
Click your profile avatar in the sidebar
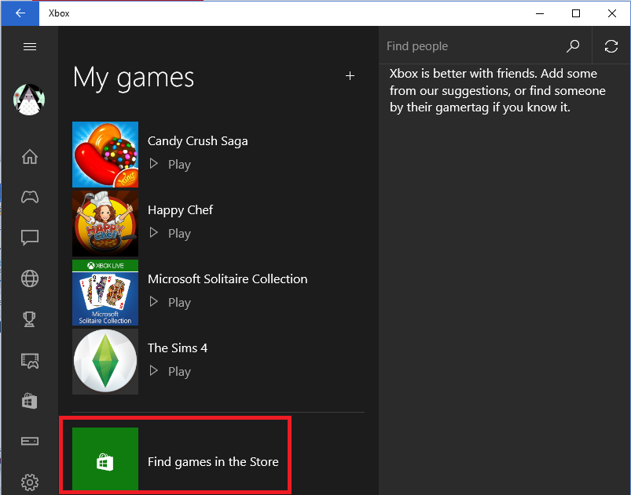(29, 100)
